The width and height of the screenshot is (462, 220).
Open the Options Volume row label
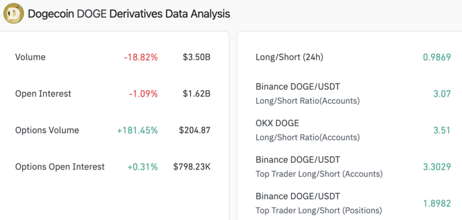tap(47, 130)
